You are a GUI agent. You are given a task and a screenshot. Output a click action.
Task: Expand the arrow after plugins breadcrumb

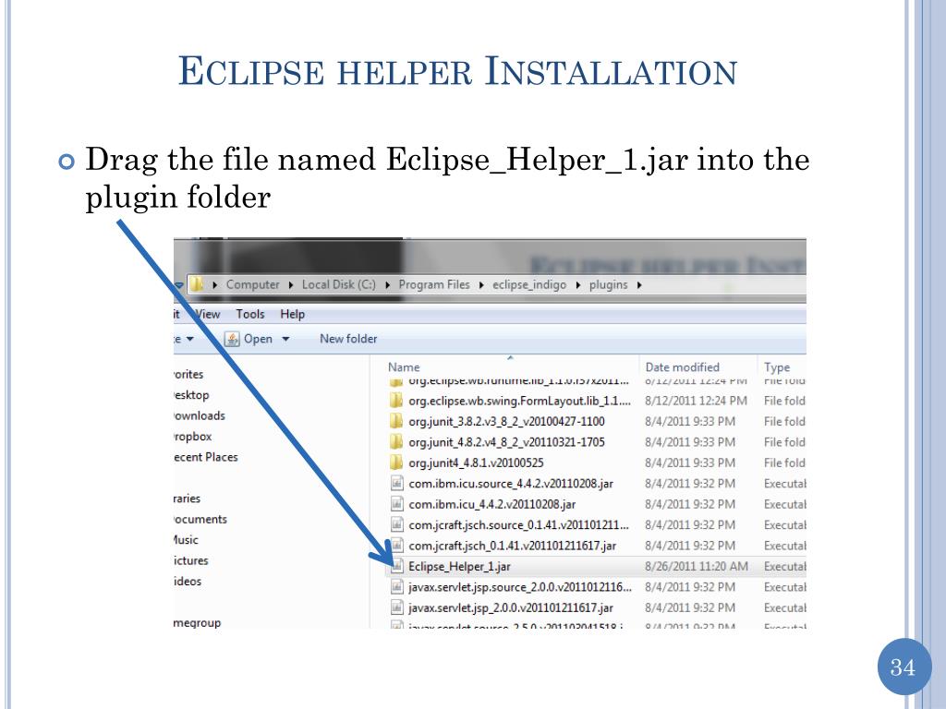point(639,284)
